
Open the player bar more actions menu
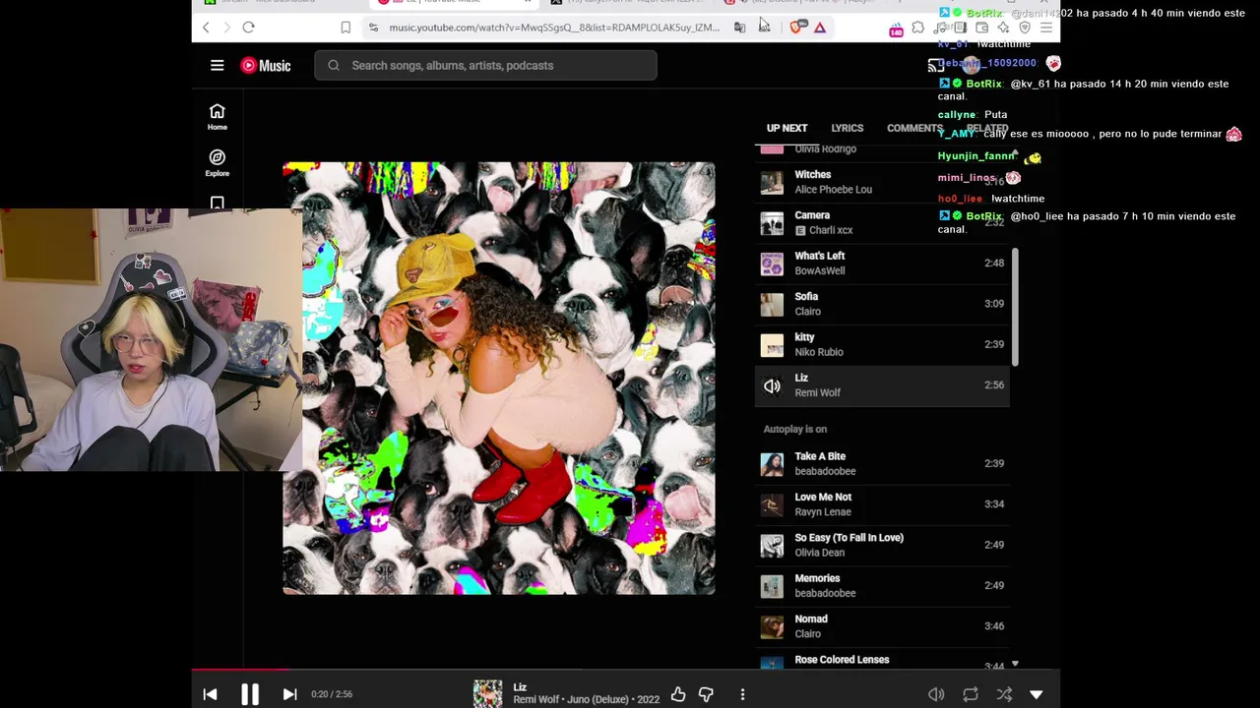click(x=742, y=694)
